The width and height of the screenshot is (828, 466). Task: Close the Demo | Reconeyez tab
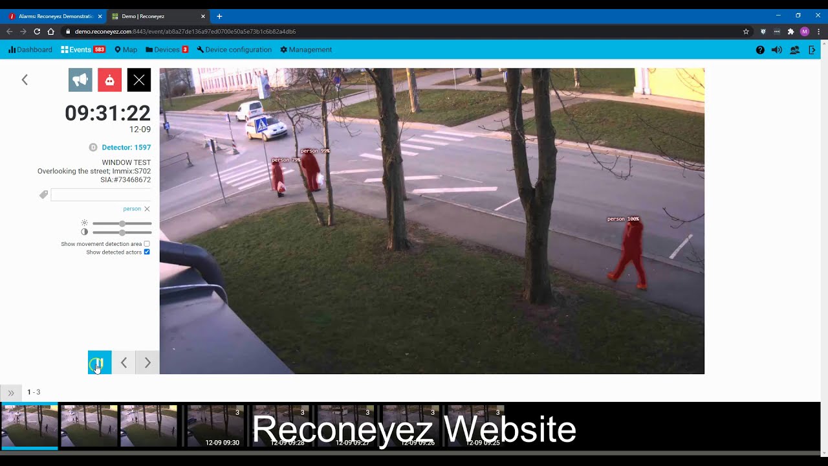203,16
